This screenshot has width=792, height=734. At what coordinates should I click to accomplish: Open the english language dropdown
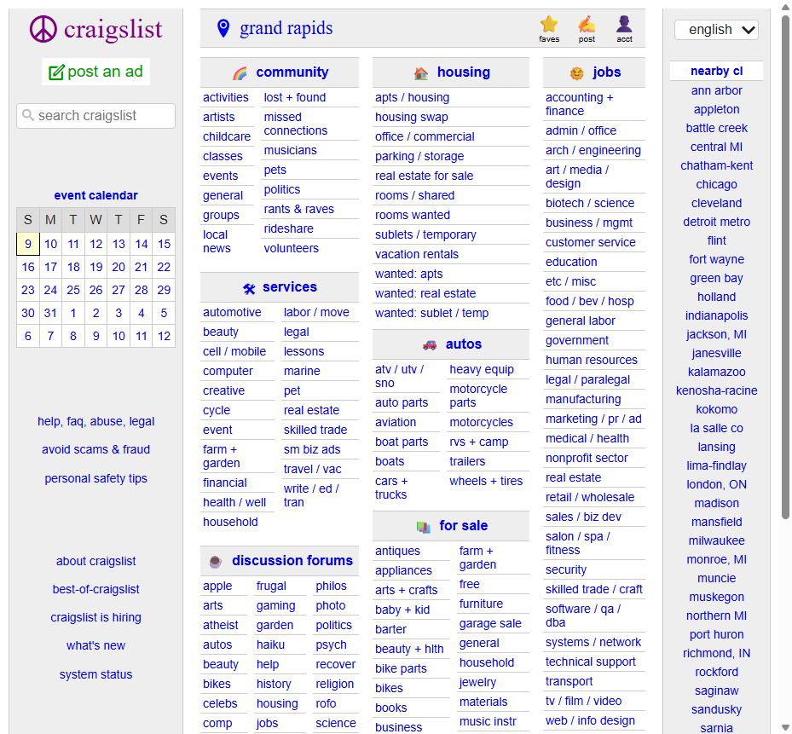716,30
